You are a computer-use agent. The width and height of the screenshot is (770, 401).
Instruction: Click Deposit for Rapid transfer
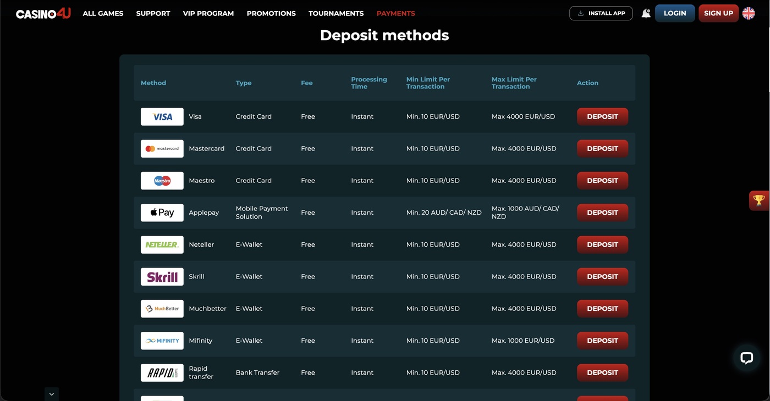[602, 372]
